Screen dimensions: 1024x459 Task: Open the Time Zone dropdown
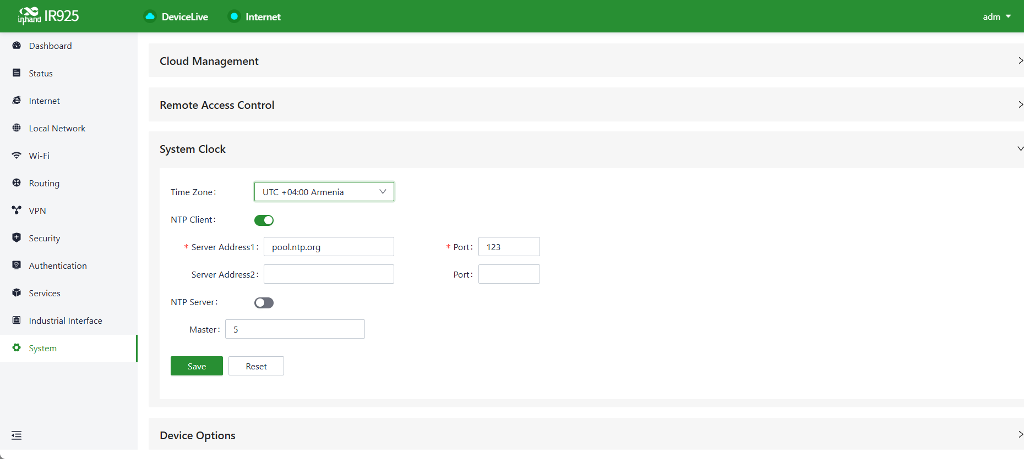tap(324, 192)
